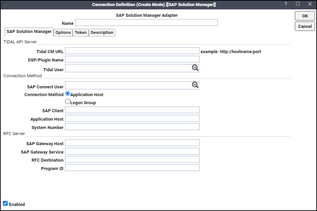Screen dimensions: 317x211
Task: Click the 'Connection Method' section header text
Action: (x=23, y=76)
